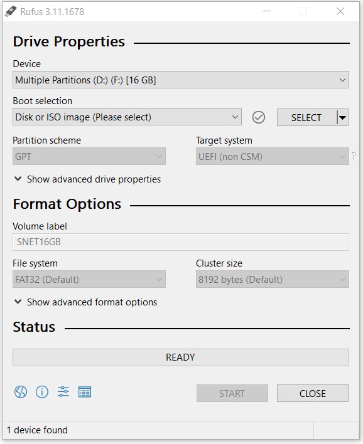Image resolution: width=363 pixels, height=444 pixels.
Task: Click the SELECT button
Action: (x=306, y=117)
